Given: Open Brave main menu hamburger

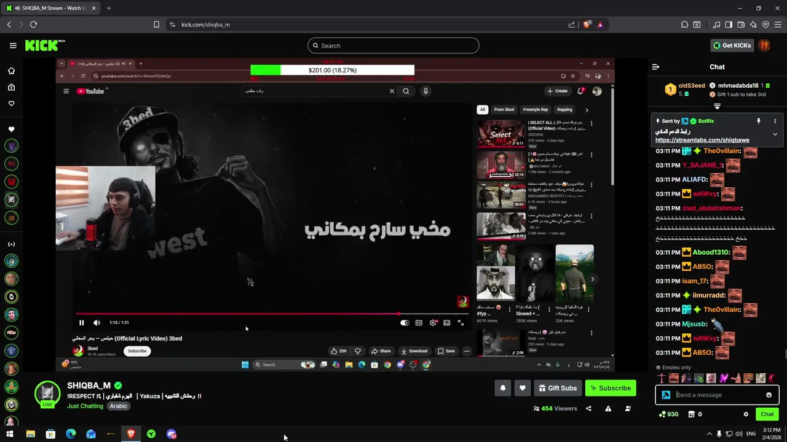Looking at the screenshot, I should (x=778, y=25).
